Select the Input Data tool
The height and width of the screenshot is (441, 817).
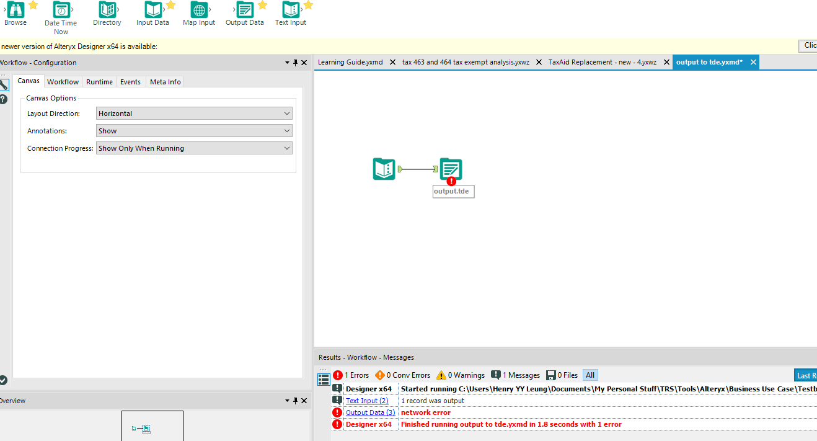click(x=152, y=11)
